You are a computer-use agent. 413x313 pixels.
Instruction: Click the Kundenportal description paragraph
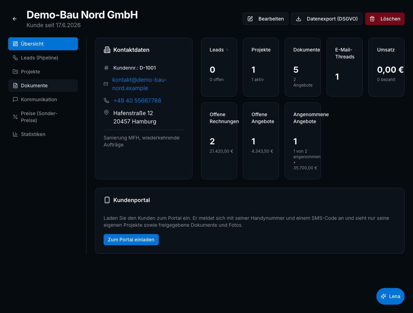point(246,222)
